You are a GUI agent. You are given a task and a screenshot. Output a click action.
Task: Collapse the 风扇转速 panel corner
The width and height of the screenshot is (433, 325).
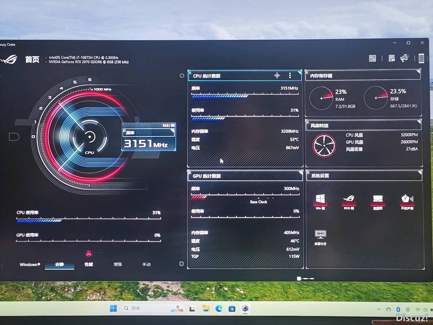(x=419, y=122)
